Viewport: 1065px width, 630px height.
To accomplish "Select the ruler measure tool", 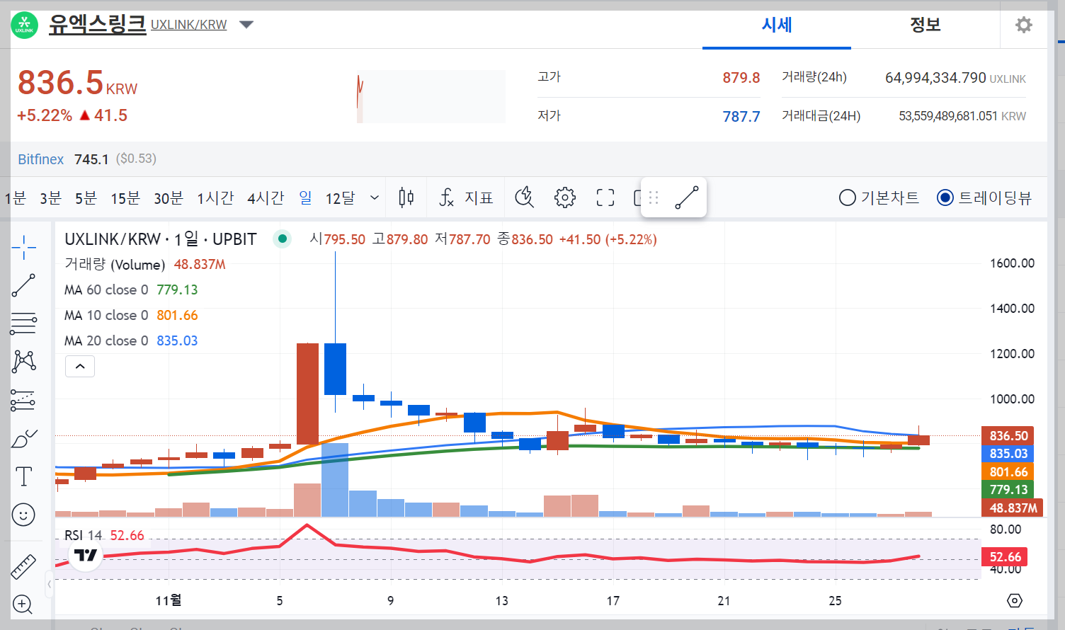I will pyautogui.click(x=23, y=566).
